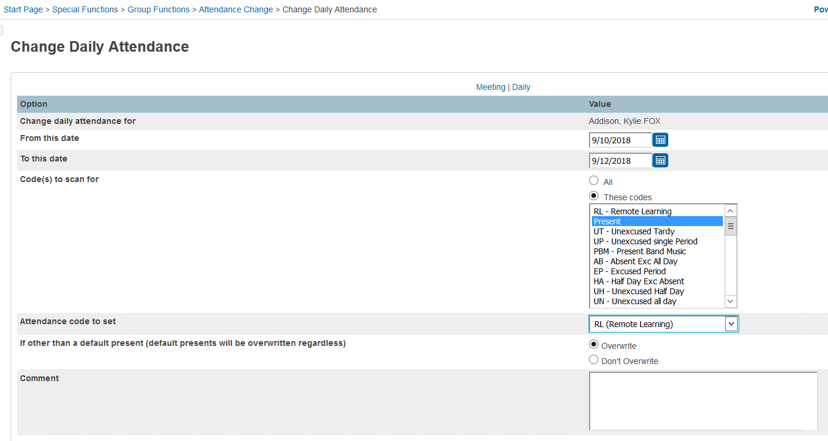Go to Start Page breadcrumb link
The height and width of the screenshot is (441, 828).
point(23,9)
